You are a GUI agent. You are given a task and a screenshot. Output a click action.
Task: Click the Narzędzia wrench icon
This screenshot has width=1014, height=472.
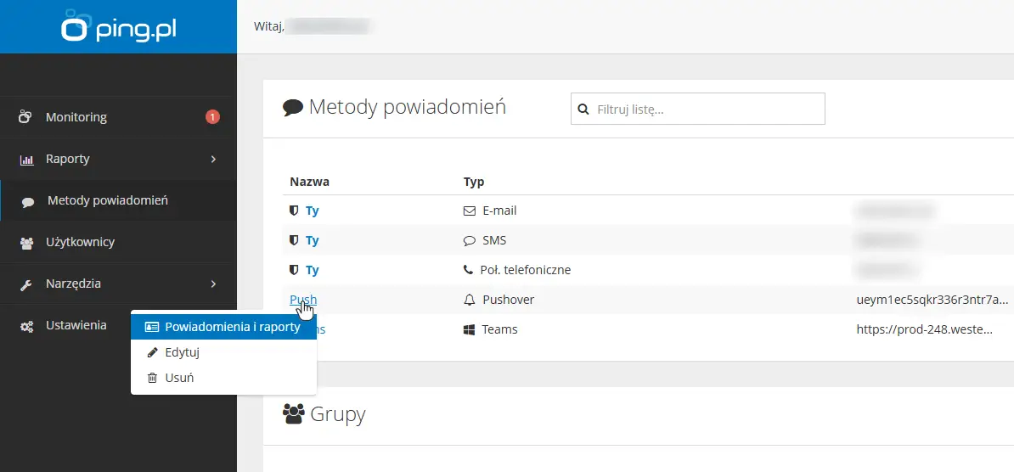[26, 284]
